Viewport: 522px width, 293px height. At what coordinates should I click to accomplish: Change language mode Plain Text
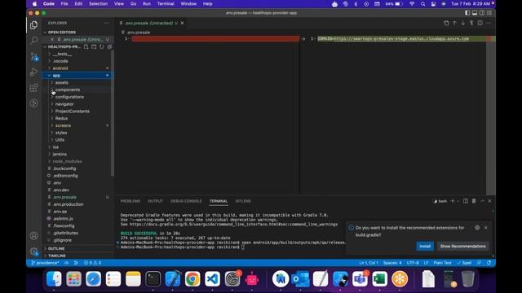click(442, 263)
